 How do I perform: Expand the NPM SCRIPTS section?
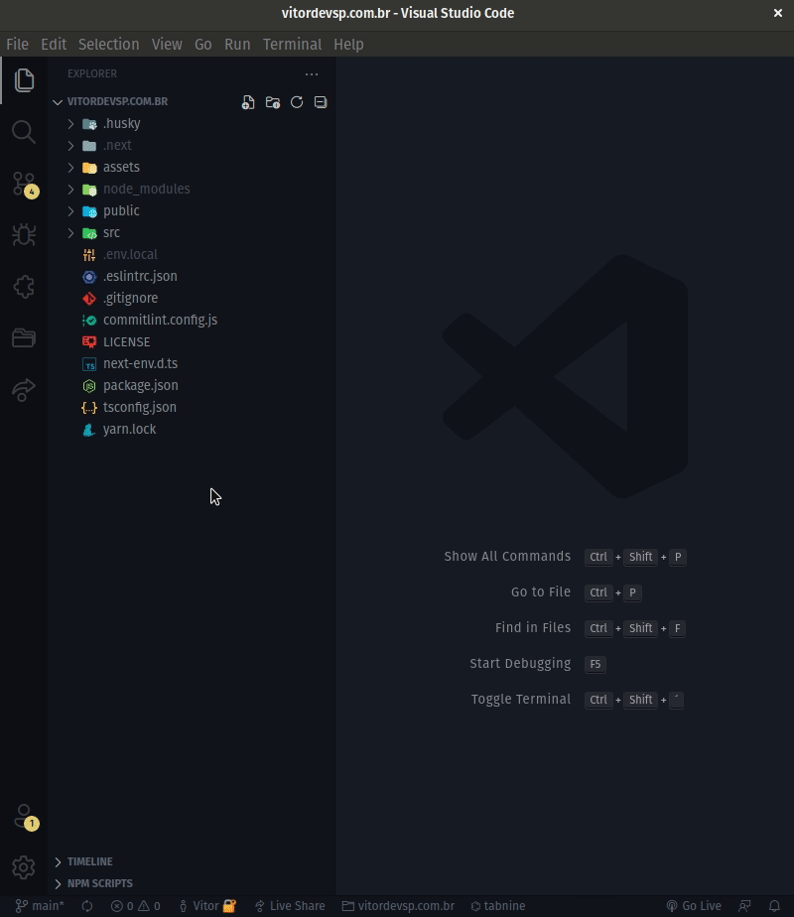click(99, 883)
